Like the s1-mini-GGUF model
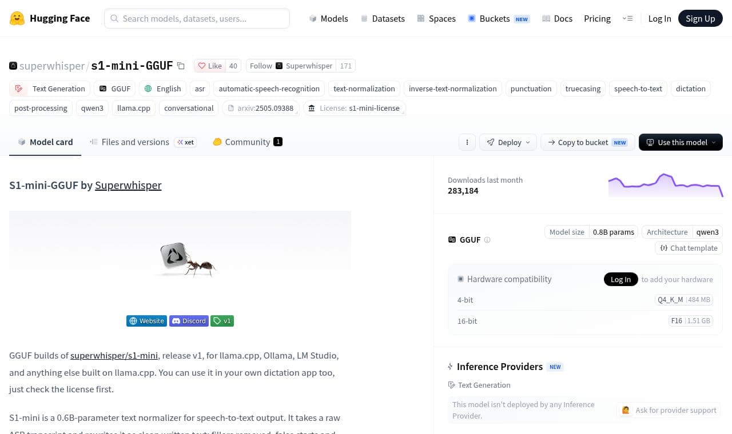Screen dimensions: 732x434 [x=210, y=66]
